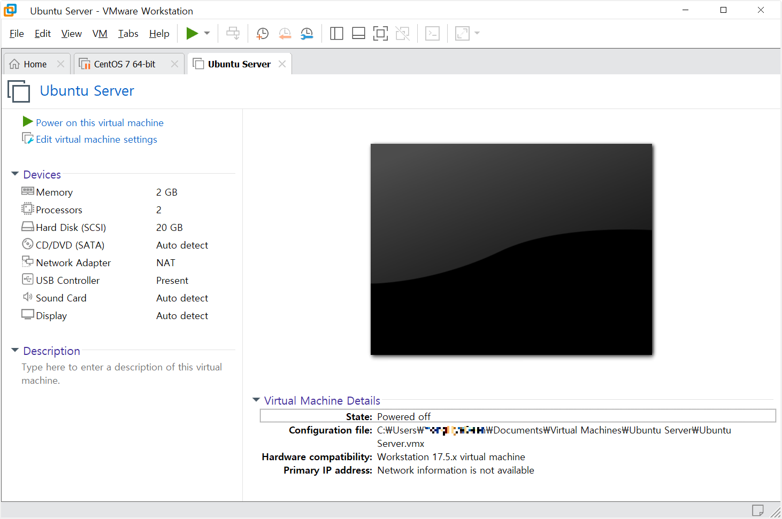Open the VM menu
Image resolution: width=782 pixels, height=519 pixels.
click(100, 34)
